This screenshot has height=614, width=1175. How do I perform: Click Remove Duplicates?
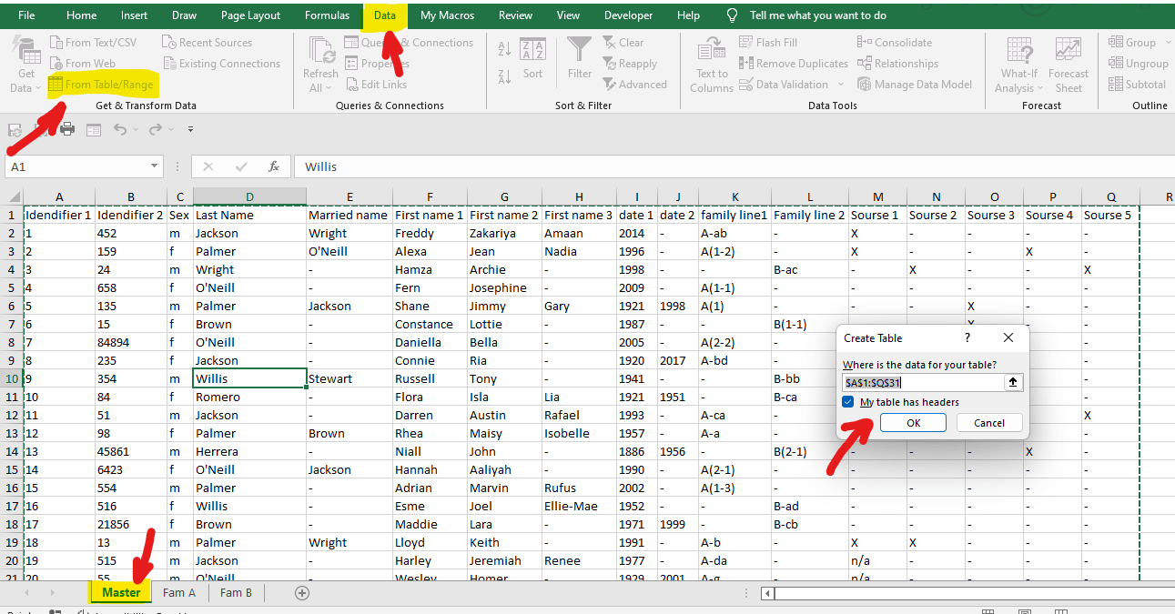coord(793,64)
